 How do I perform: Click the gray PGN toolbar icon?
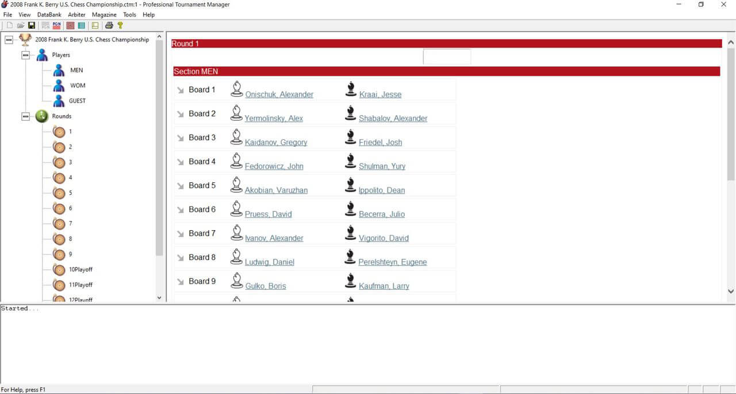pyautogui.click(x=45, y=25)
